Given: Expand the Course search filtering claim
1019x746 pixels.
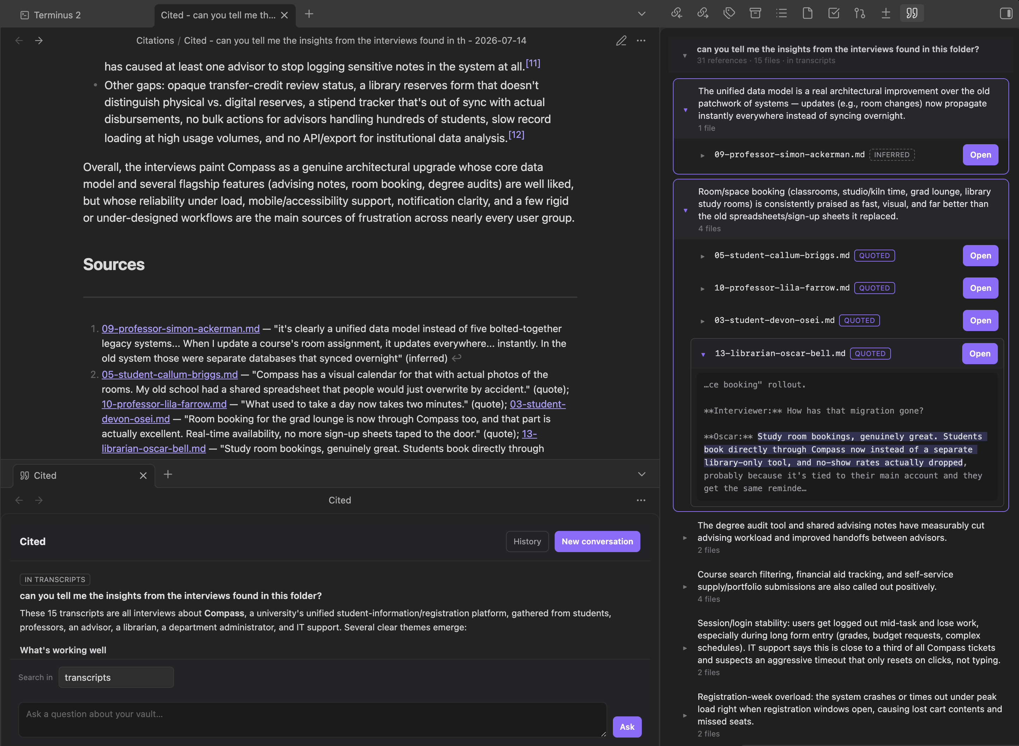Looking at the screenshot, I should 685,587.
